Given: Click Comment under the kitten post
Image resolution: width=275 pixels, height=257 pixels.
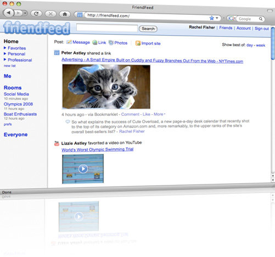Looking at the screenshot, I should (x=130, y=114).
